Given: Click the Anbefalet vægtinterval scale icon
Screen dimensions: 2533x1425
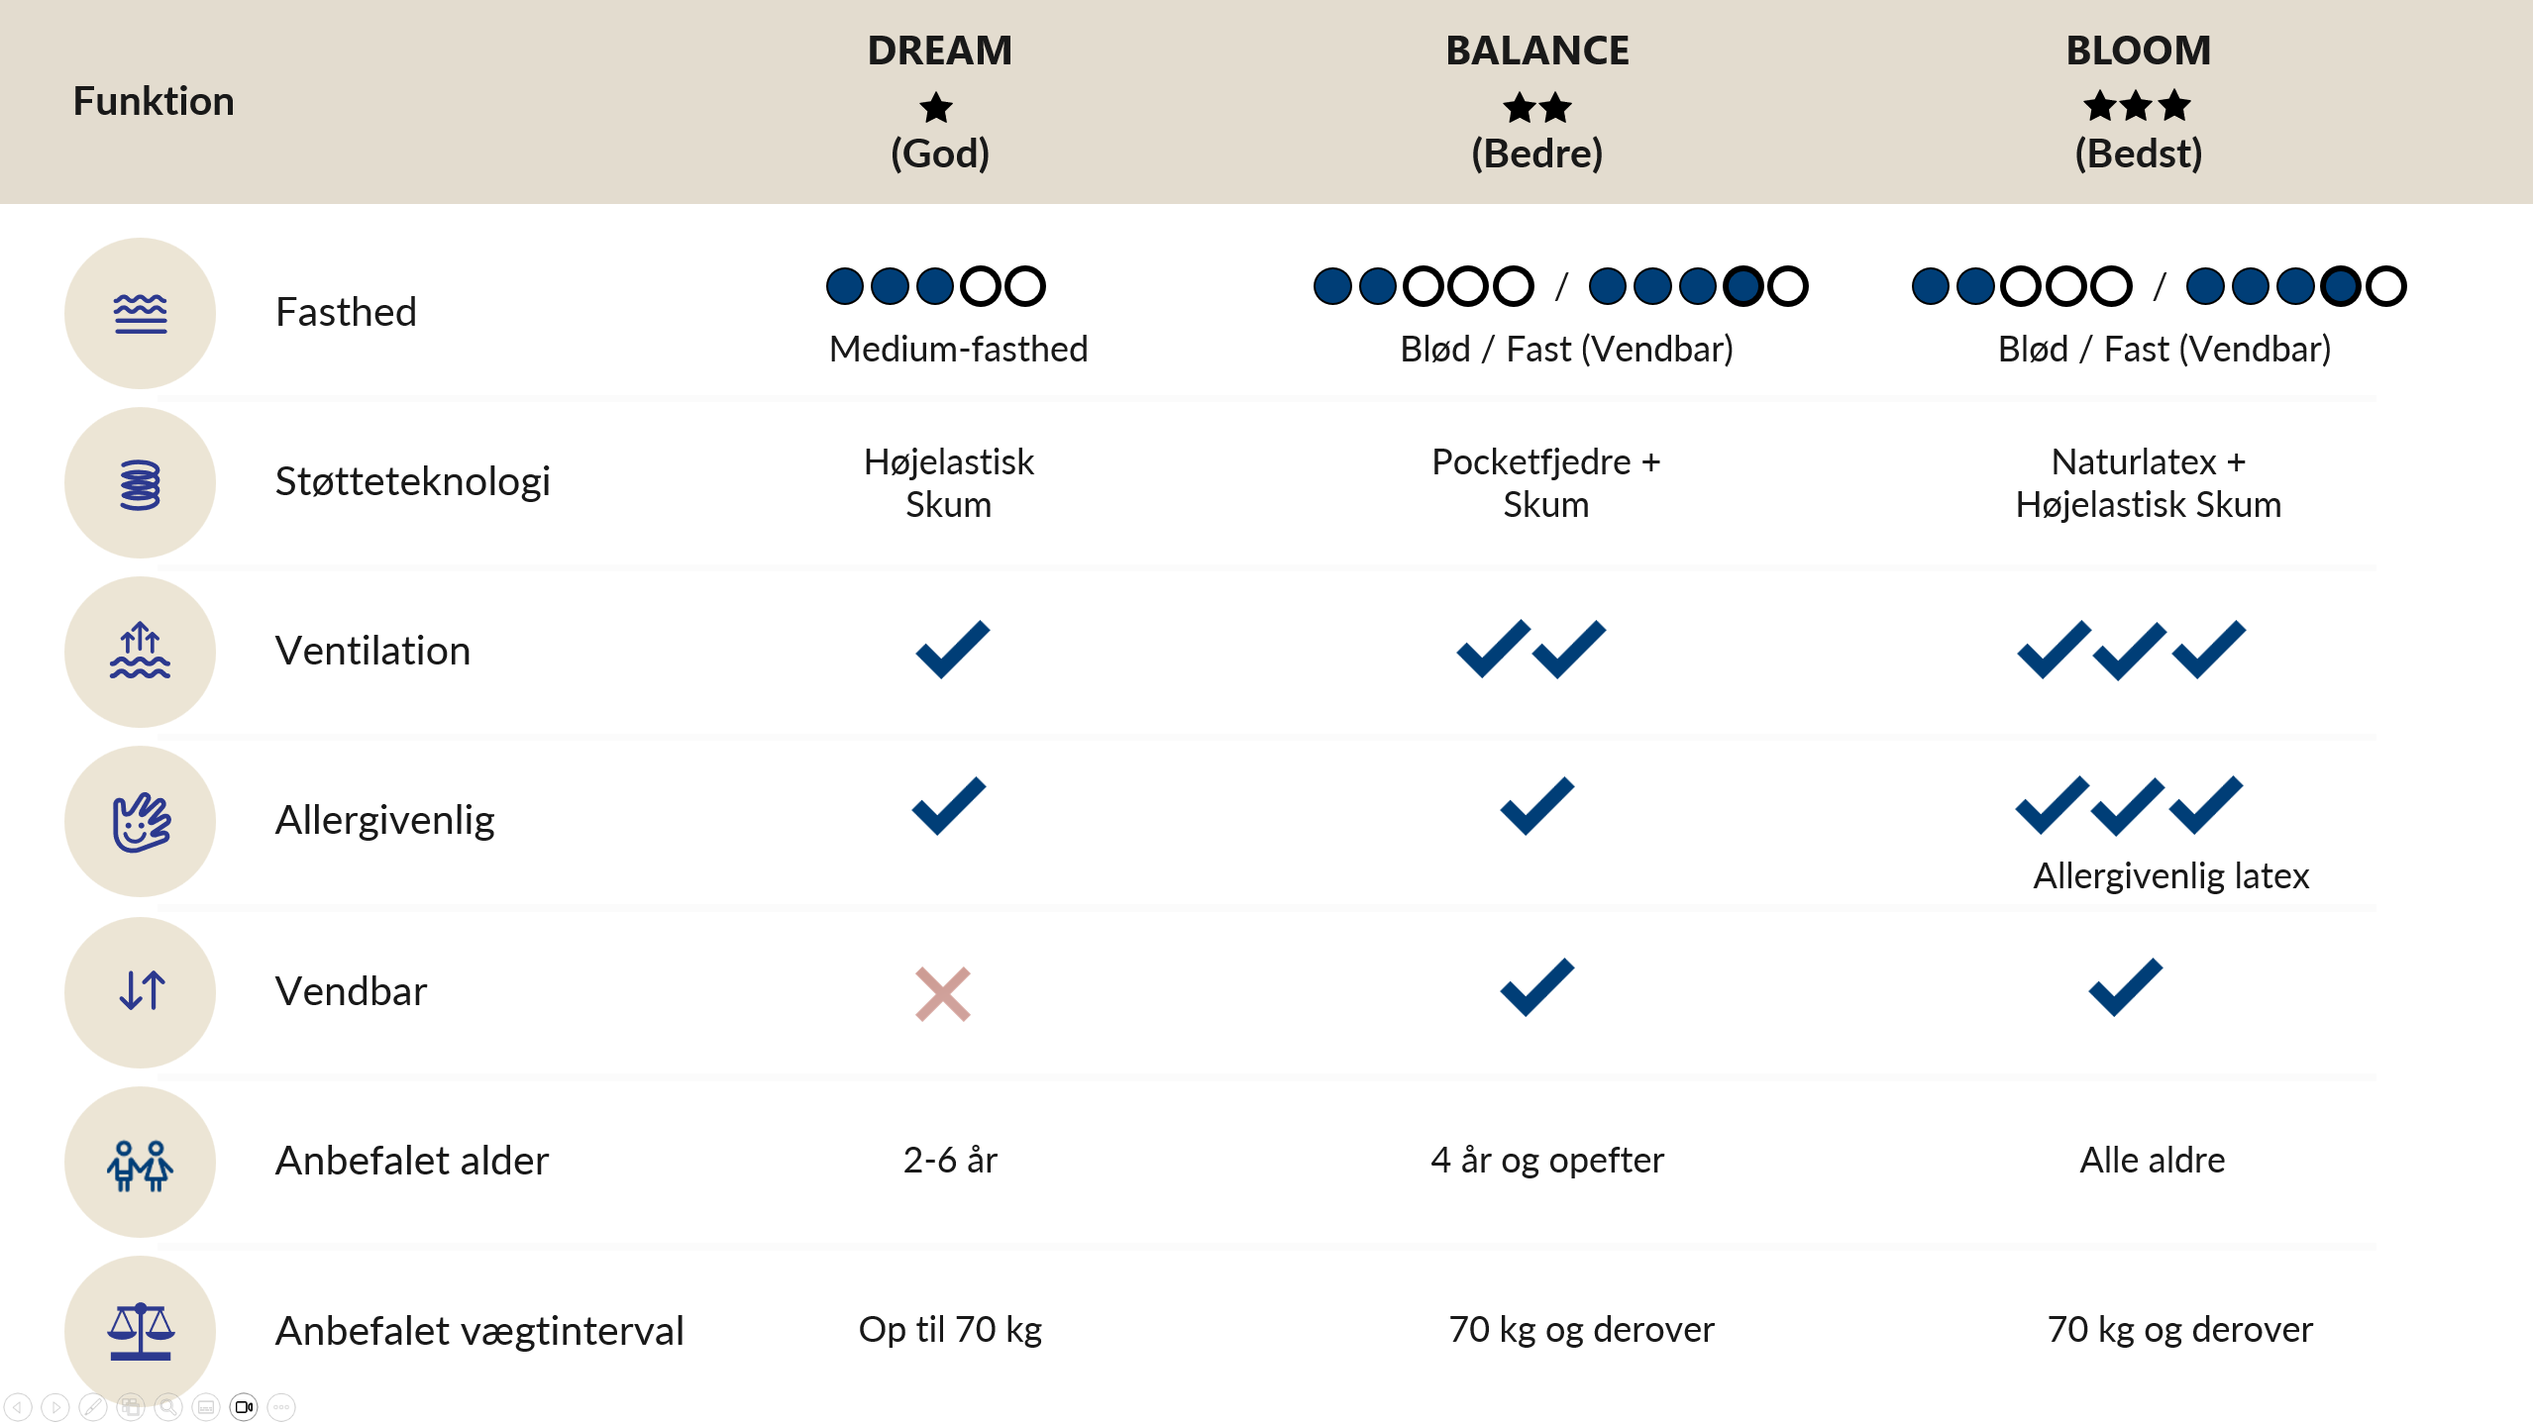Looking at the screenshot, I should pos(141,1331).
